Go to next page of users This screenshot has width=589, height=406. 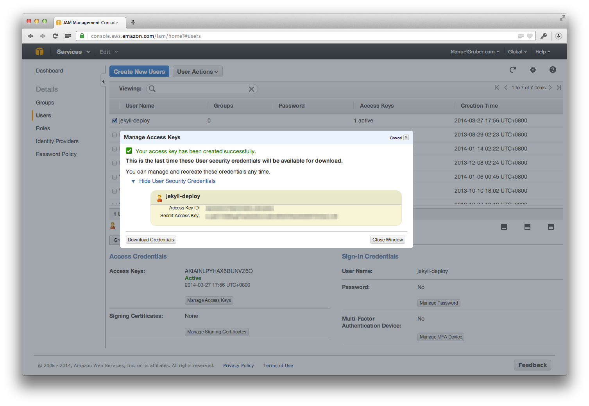[x=550, y=88]
